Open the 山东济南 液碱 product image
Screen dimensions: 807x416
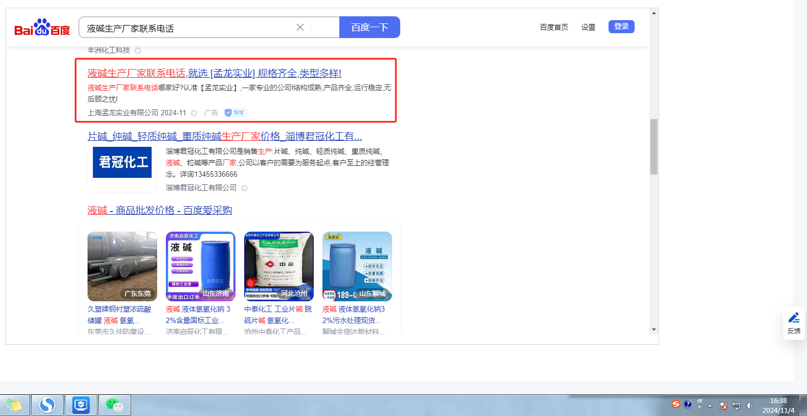tap(201, 266)
